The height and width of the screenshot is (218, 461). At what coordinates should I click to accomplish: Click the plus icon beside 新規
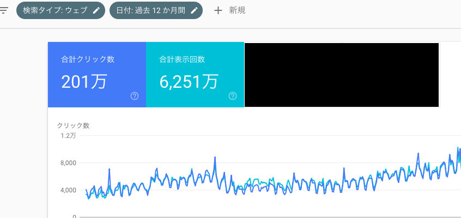218,11
